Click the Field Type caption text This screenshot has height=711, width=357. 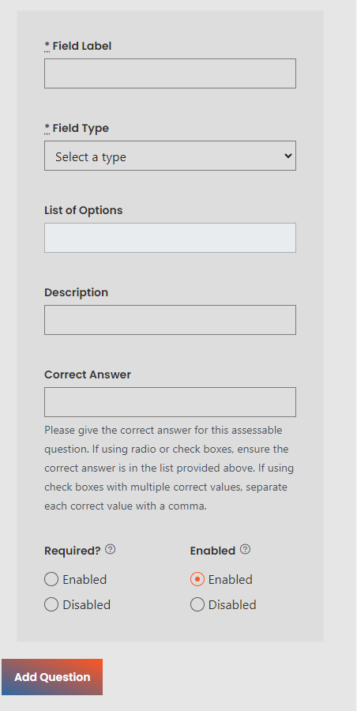pyautogui.click(x=81, y=128)
